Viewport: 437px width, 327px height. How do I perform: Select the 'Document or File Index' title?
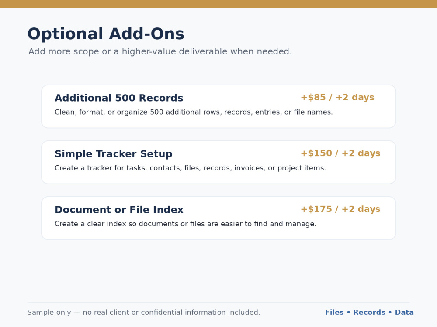(119, 210)
